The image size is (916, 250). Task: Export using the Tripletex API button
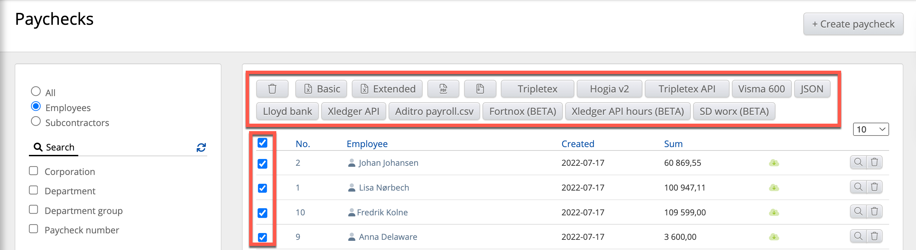(686, 89)
